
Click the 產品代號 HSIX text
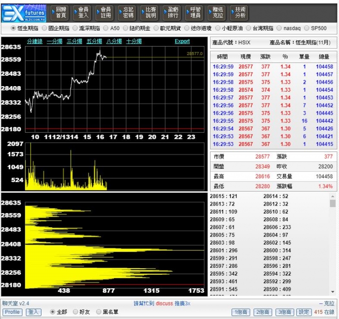(231, 42)
